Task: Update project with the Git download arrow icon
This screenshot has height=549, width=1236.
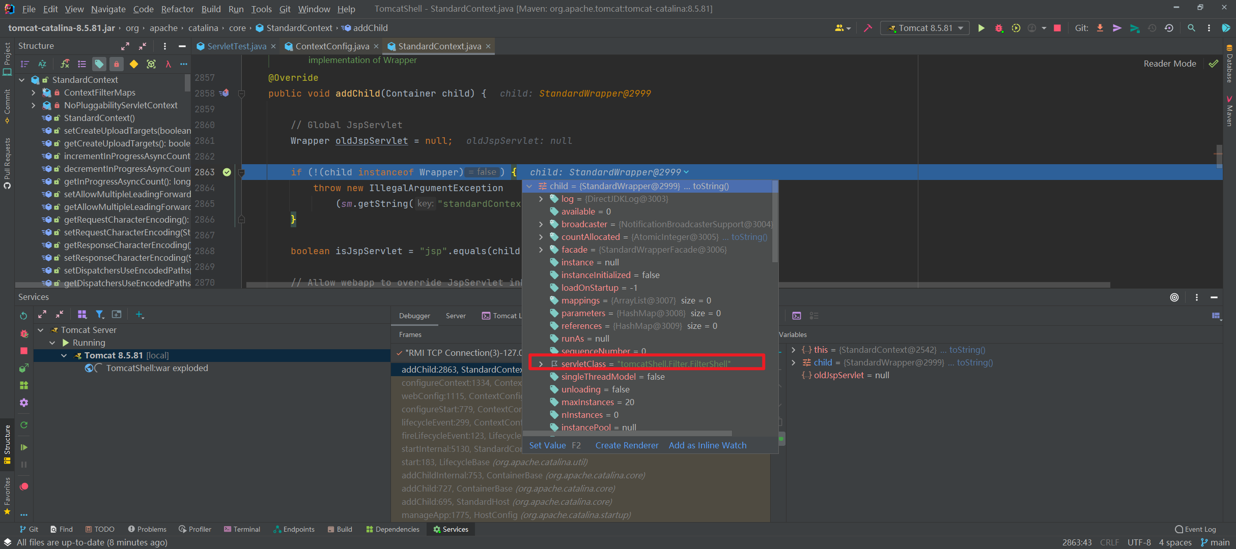Action: tap(1100, 28)
